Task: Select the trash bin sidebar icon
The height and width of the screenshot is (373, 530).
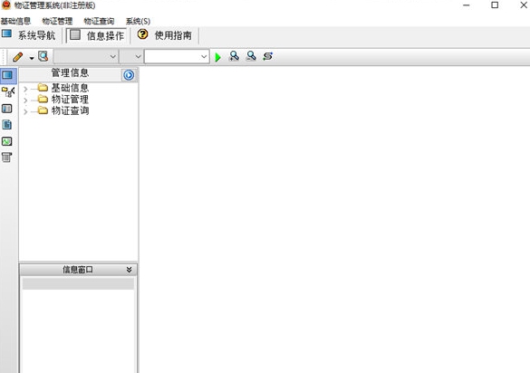Action: click(x=6, y=158)
